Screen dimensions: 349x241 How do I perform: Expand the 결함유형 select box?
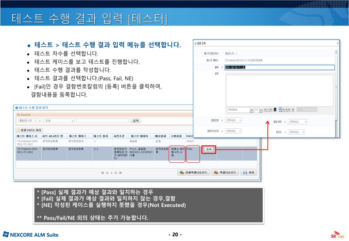[x=240, y=120]
